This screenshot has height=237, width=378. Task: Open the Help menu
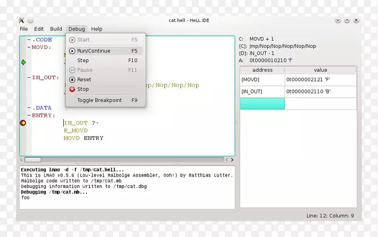point(96,29)
